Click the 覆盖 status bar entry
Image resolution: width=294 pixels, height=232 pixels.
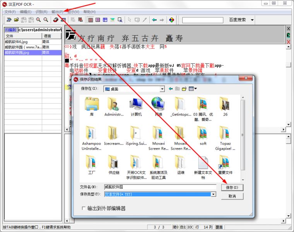pyautogui.click(x=219, y=227)
